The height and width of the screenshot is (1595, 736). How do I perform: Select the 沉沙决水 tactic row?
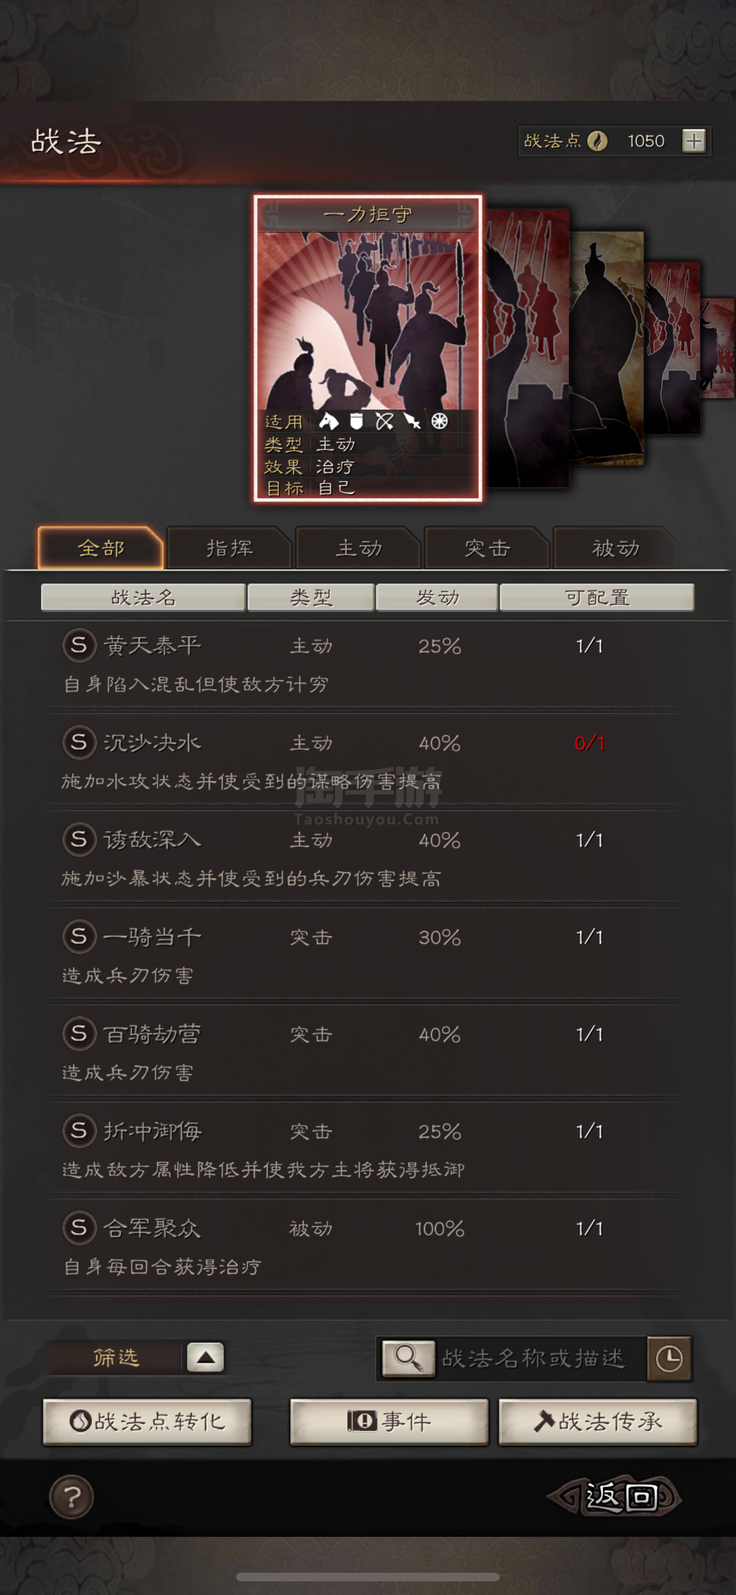pyautogui.click(x=368, y=760)
